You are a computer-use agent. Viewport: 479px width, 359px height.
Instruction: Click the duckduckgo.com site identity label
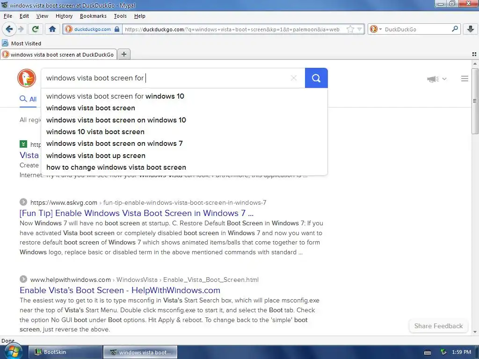point(92,29)
